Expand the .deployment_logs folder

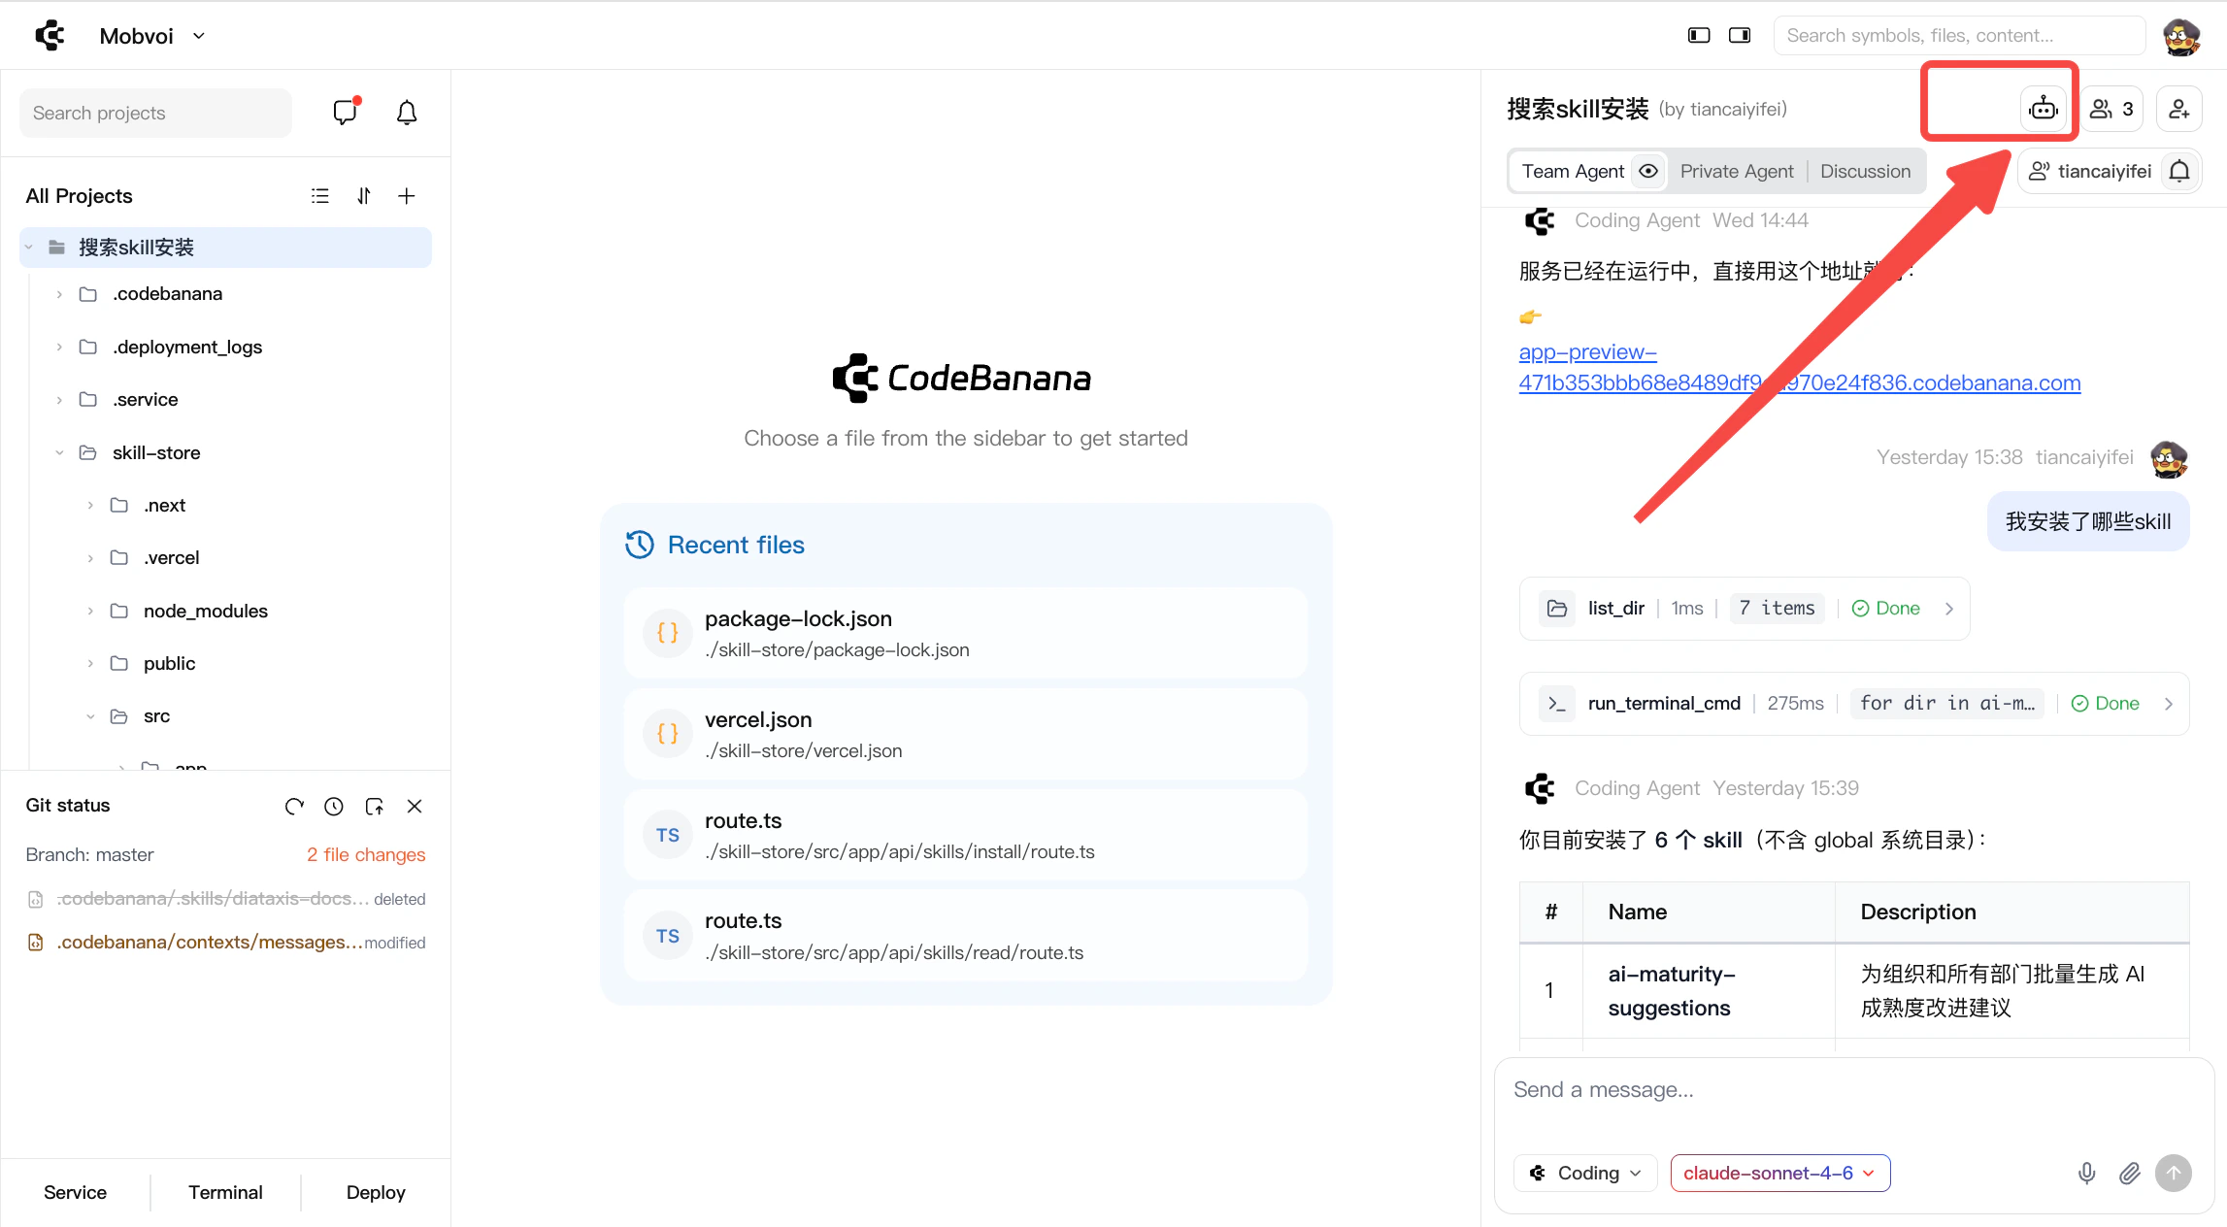point(59,347)
